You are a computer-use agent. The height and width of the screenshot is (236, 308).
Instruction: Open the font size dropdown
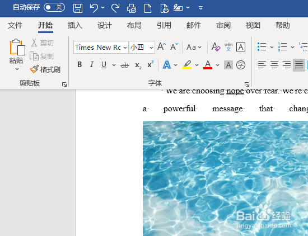[151, 48]
